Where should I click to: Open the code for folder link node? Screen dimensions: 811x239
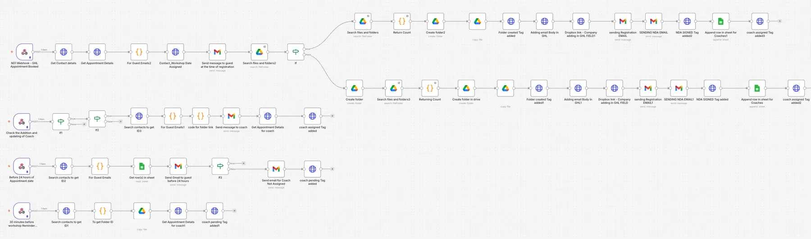tap(200, 116)
